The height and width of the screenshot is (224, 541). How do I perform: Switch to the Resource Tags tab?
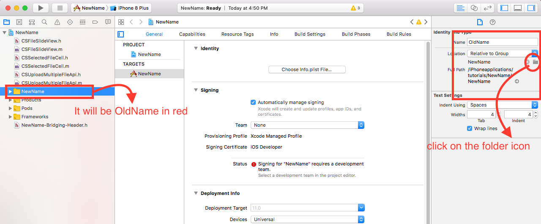238,34
